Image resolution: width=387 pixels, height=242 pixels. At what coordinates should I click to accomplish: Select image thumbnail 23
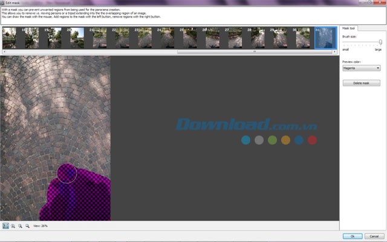click(145, 38)
